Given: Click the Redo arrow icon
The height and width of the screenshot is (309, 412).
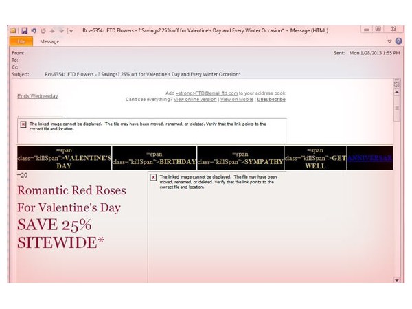Looking at the screenshot, I should point(43,31).
